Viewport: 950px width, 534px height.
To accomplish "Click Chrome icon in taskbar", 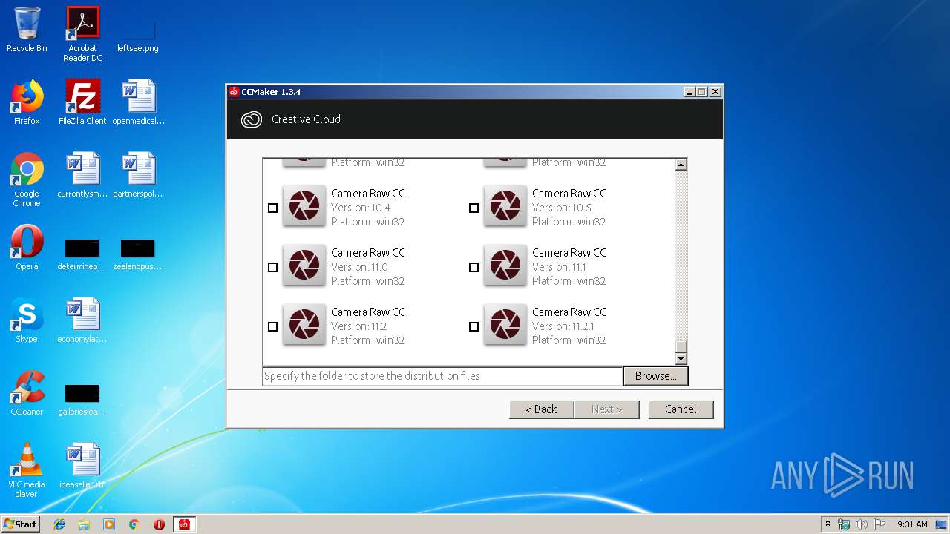I will (134, 524).
